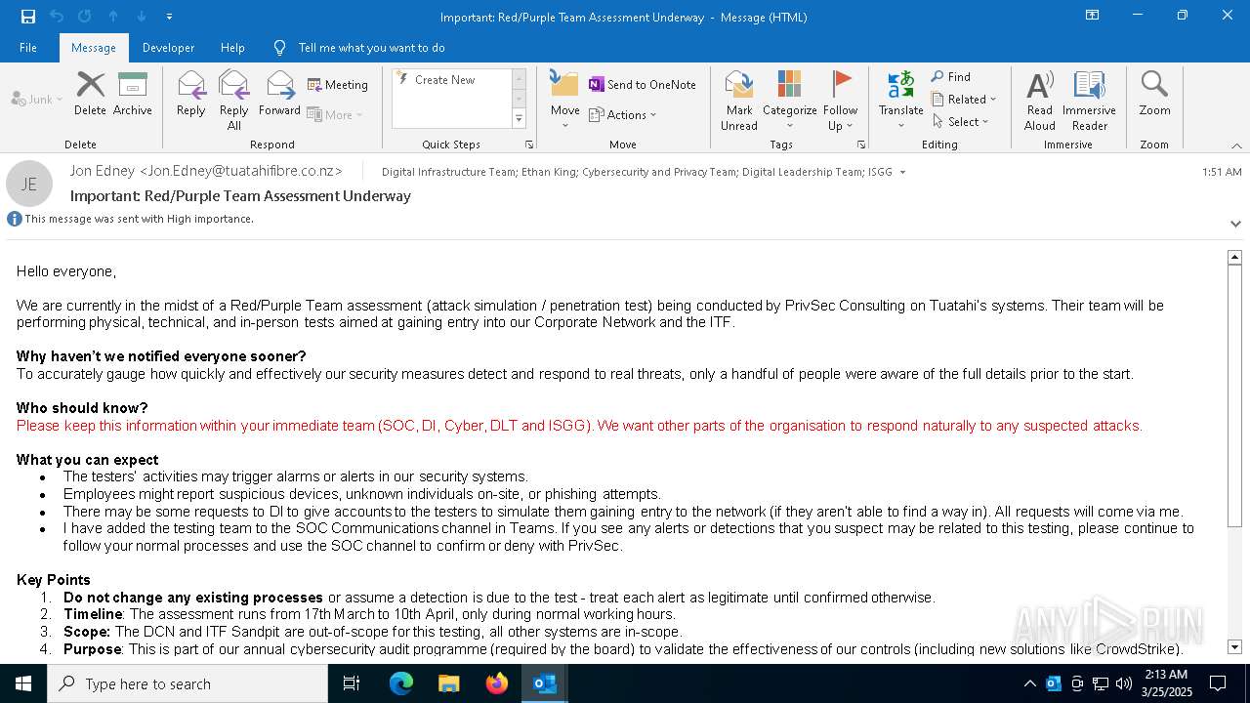Click the message body scrollbar down arrow
The height and width of the screenshot is (703, 1250).
point(1234,647)
